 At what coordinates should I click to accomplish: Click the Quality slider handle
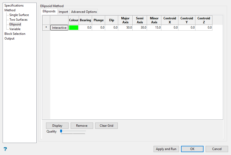(x=61, y=131)
